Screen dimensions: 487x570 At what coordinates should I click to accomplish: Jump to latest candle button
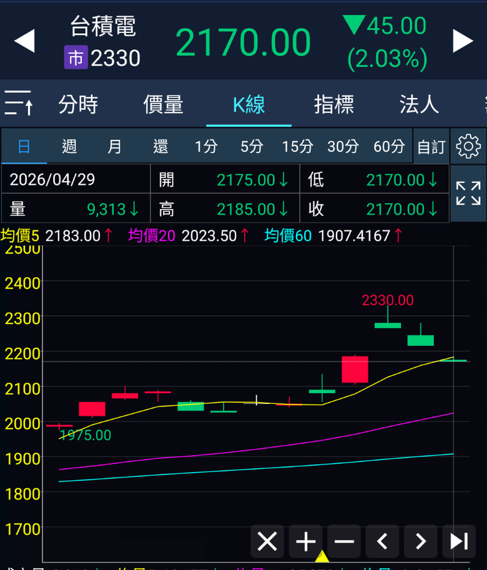coord(459,541)
